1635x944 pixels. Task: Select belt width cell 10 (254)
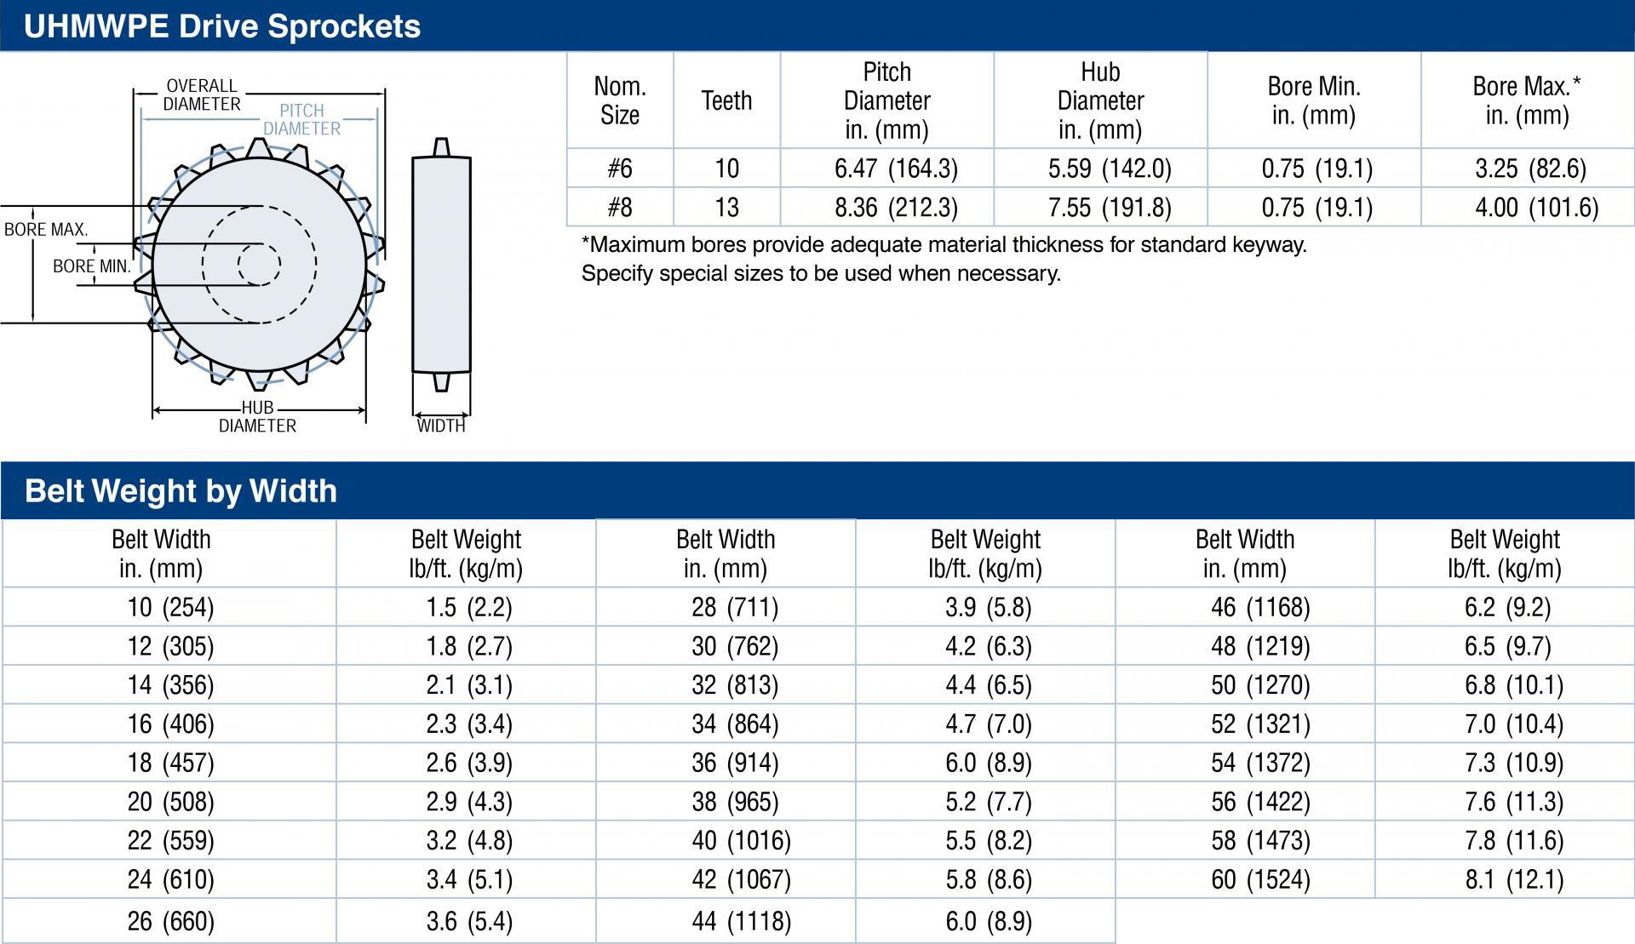[170, 607]
